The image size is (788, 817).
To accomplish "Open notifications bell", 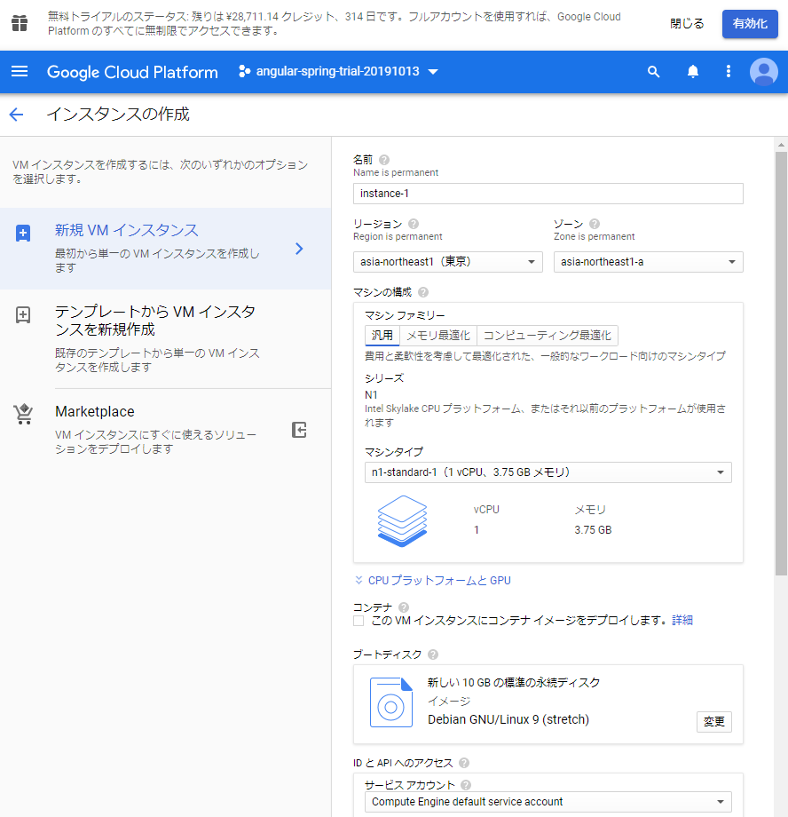I will click(x=693, y=71).
